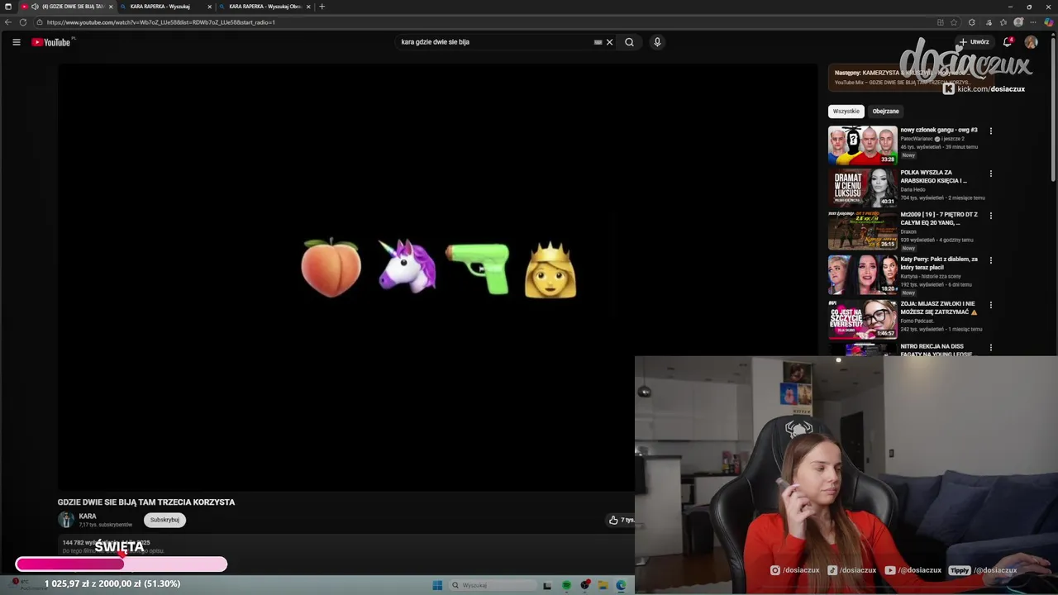Open the on-screen keyboard in search box
Screen dimensions: 1058x595
pyautogui.click(x=598, y=42)
